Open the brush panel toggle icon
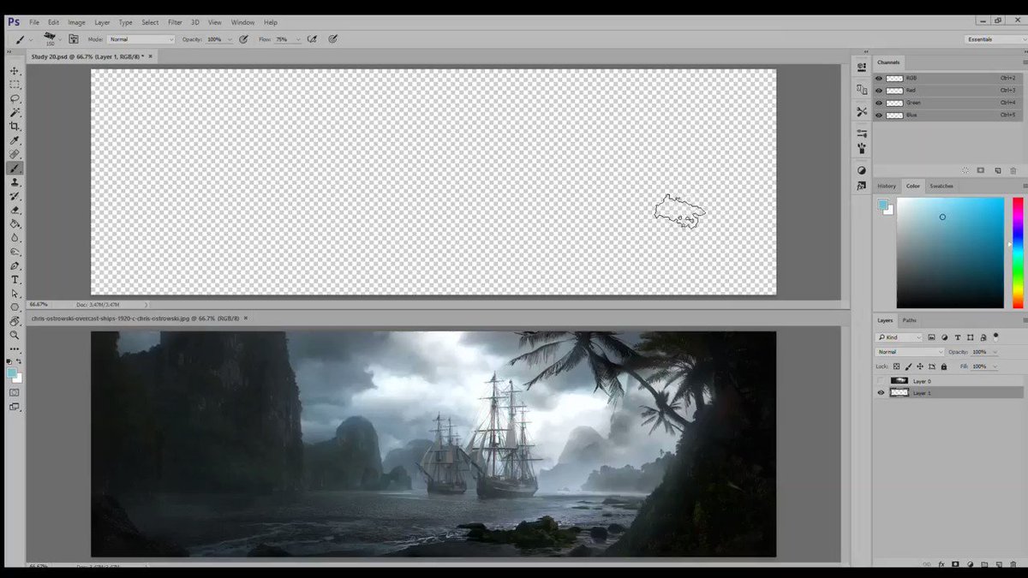The height and width of the screenshot is (578, 1028). [x=74, y=39]
